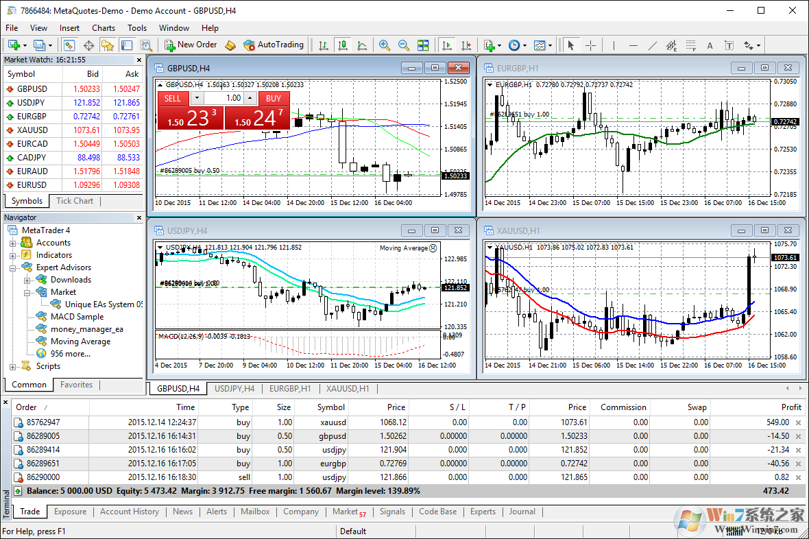
Task: Select the Horizontal Line drawing tool
Action: [x=633, y=45]
